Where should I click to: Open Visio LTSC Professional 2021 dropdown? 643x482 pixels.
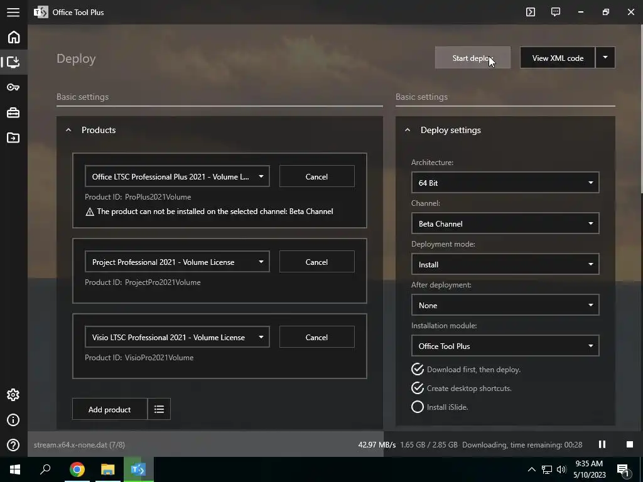[177, 337]
